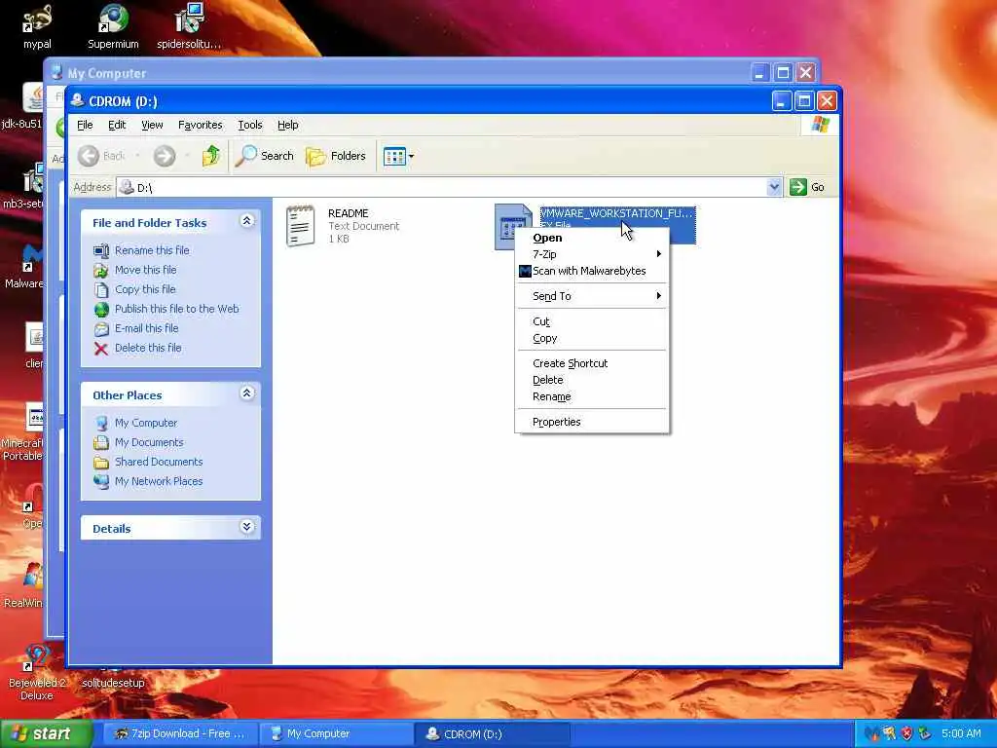Open the Back history dropdown arrow
This screenshot has height=748, width=997.
point(137,156)
